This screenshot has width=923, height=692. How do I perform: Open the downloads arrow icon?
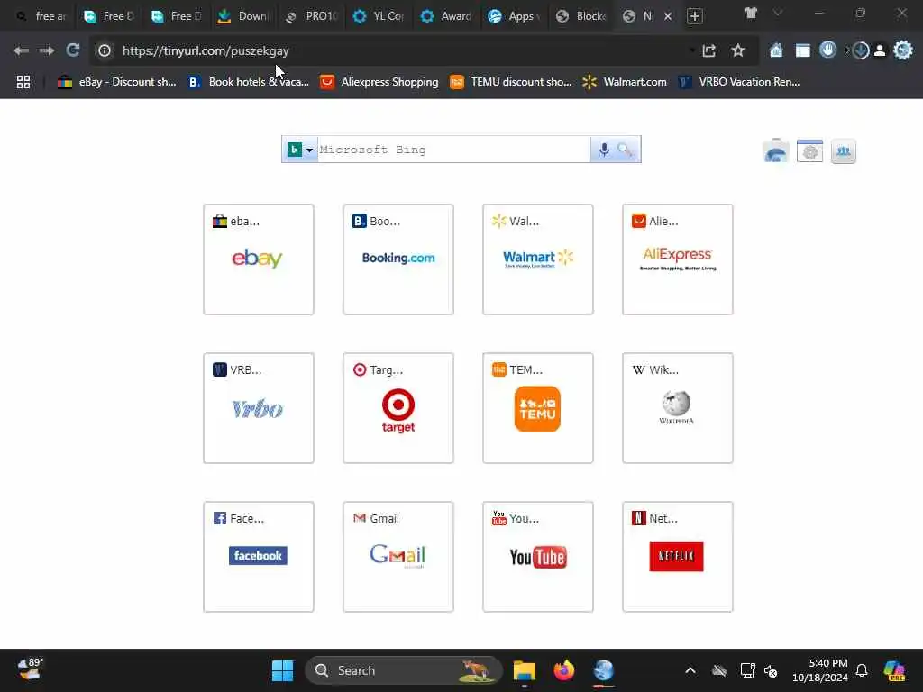coord(860,50)
